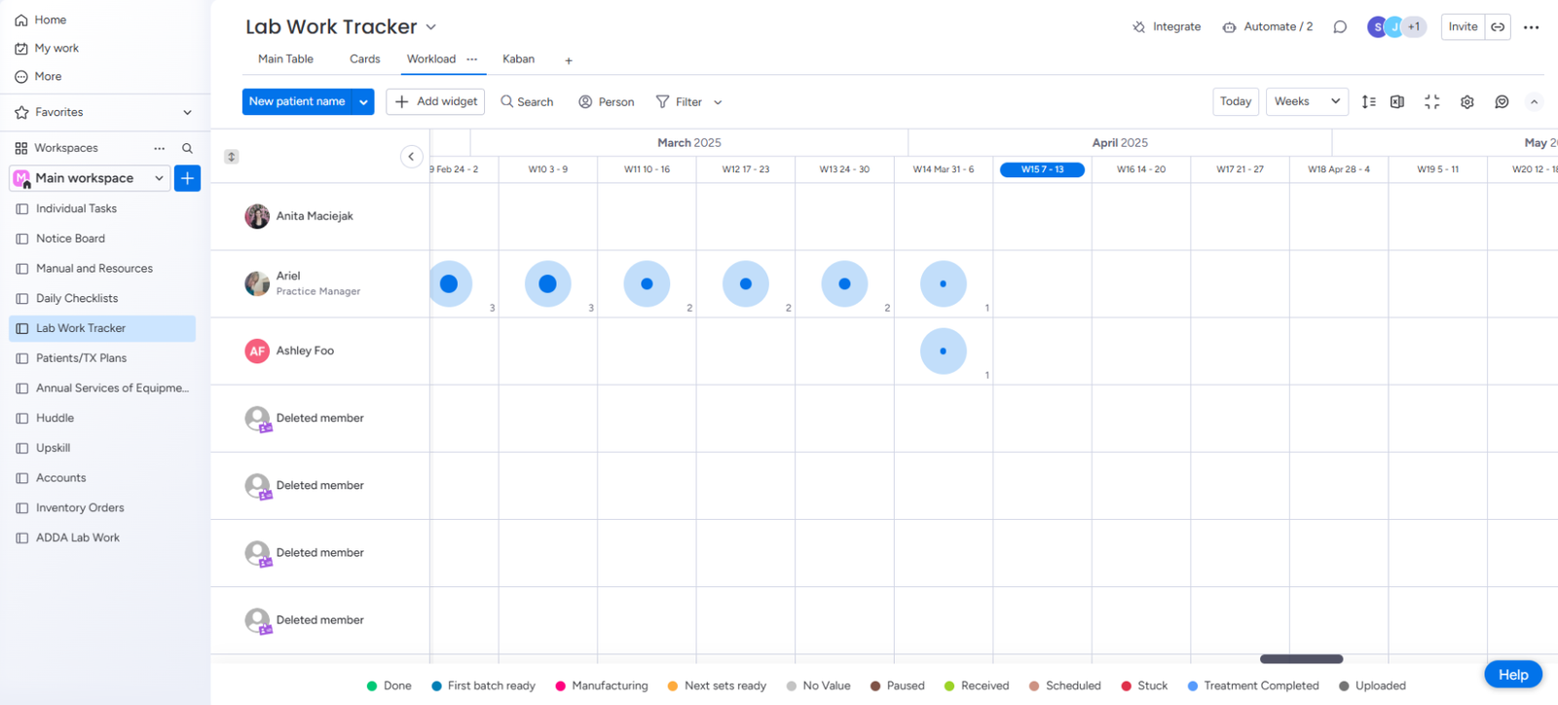Image resolution: width=1558 pixels, height=705 pixels.
Task: Open the three-dot board options menu
Action: (1531, 27)
